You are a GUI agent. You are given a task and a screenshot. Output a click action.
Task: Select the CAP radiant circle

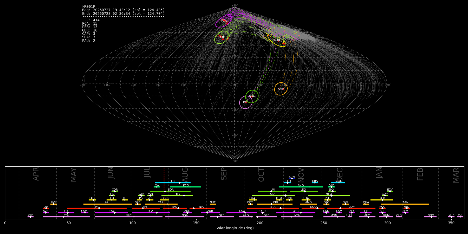click(x=281, y=89)
